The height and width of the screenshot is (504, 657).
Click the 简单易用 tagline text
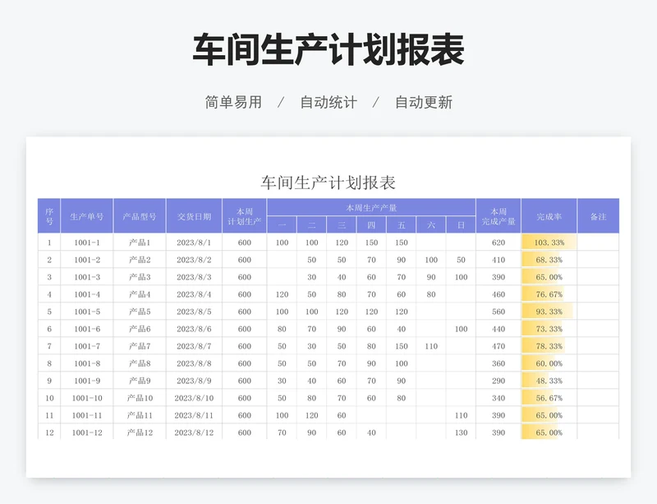click(x=233, y=102)
